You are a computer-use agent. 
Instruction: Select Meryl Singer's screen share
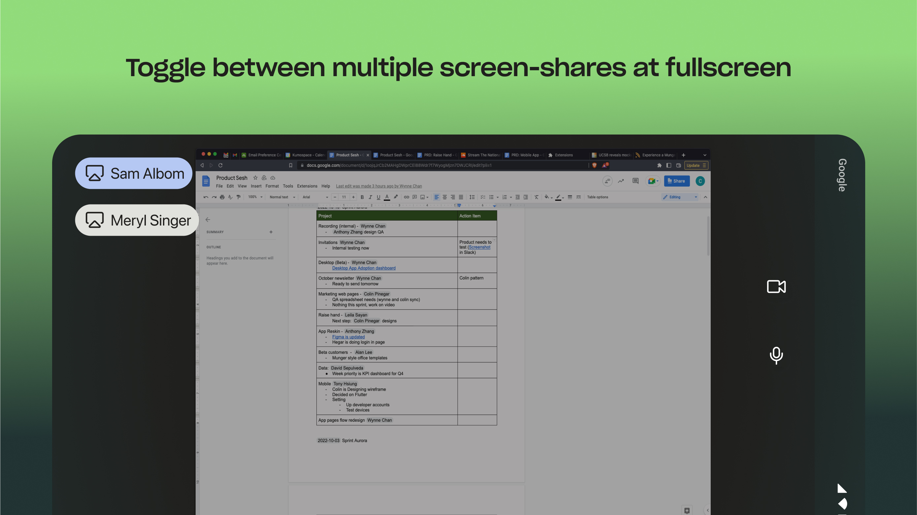tap(137, 220)
